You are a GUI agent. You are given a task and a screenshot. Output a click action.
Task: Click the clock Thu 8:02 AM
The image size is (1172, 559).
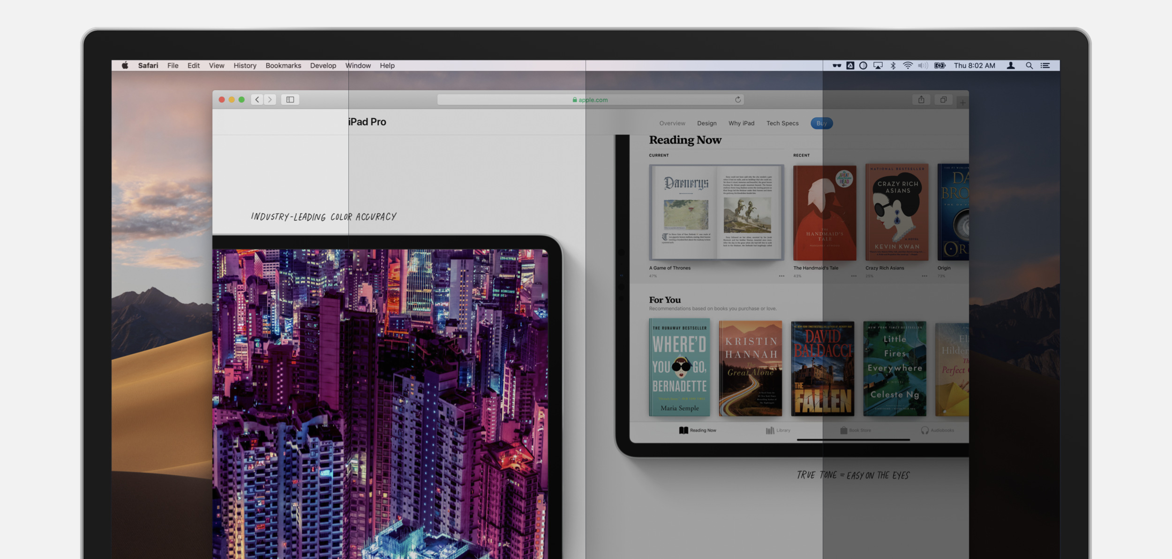(x=974, y=66)
